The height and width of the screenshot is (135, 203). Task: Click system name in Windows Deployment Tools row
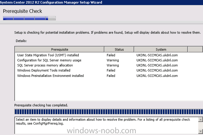pyautogui.click(x=157, y=70)
